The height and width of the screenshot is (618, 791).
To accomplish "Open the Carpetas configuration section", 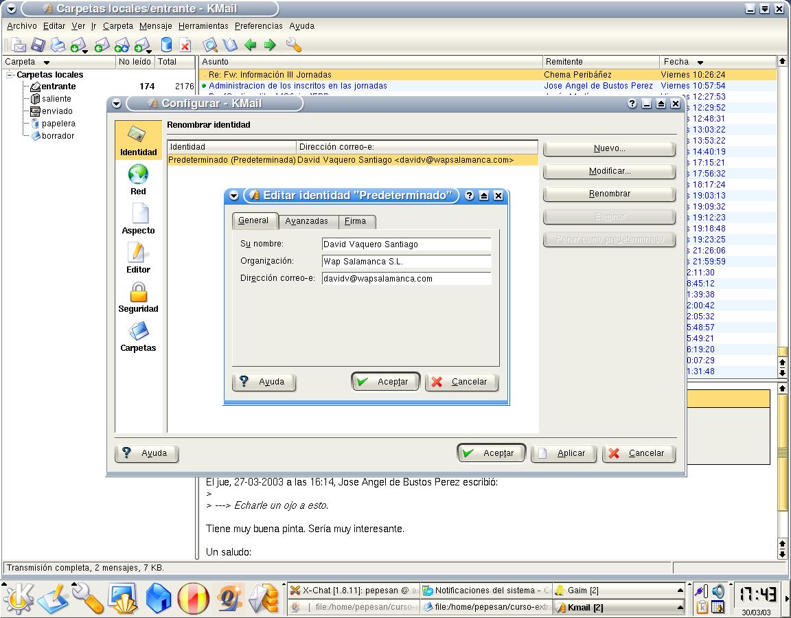I will pos(138,336).
